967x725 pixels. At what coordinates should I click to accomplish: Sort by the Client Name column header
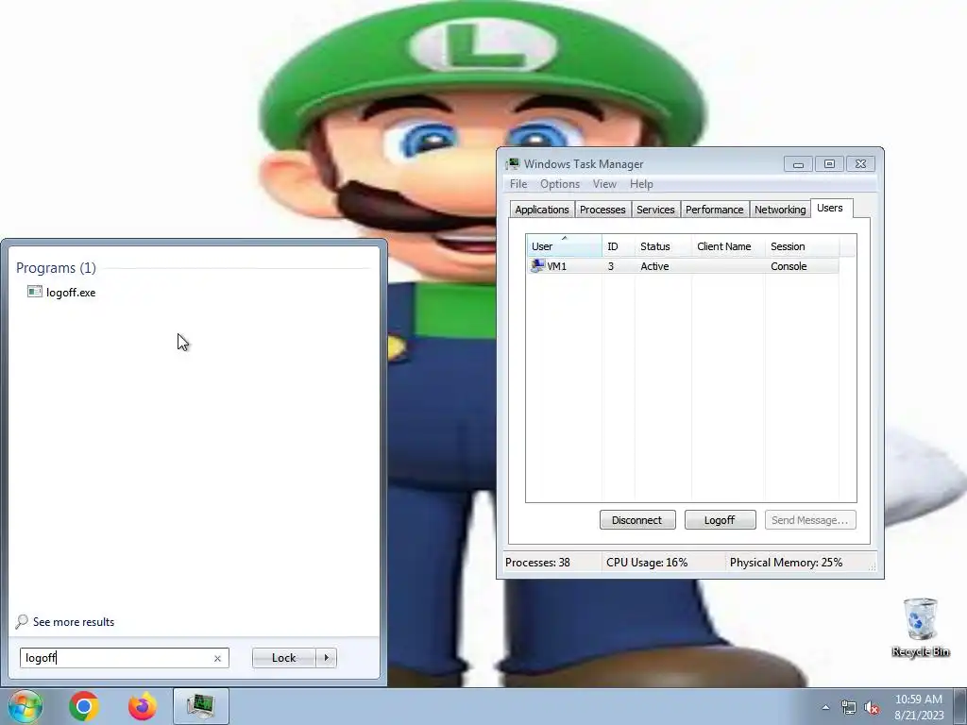728,246
